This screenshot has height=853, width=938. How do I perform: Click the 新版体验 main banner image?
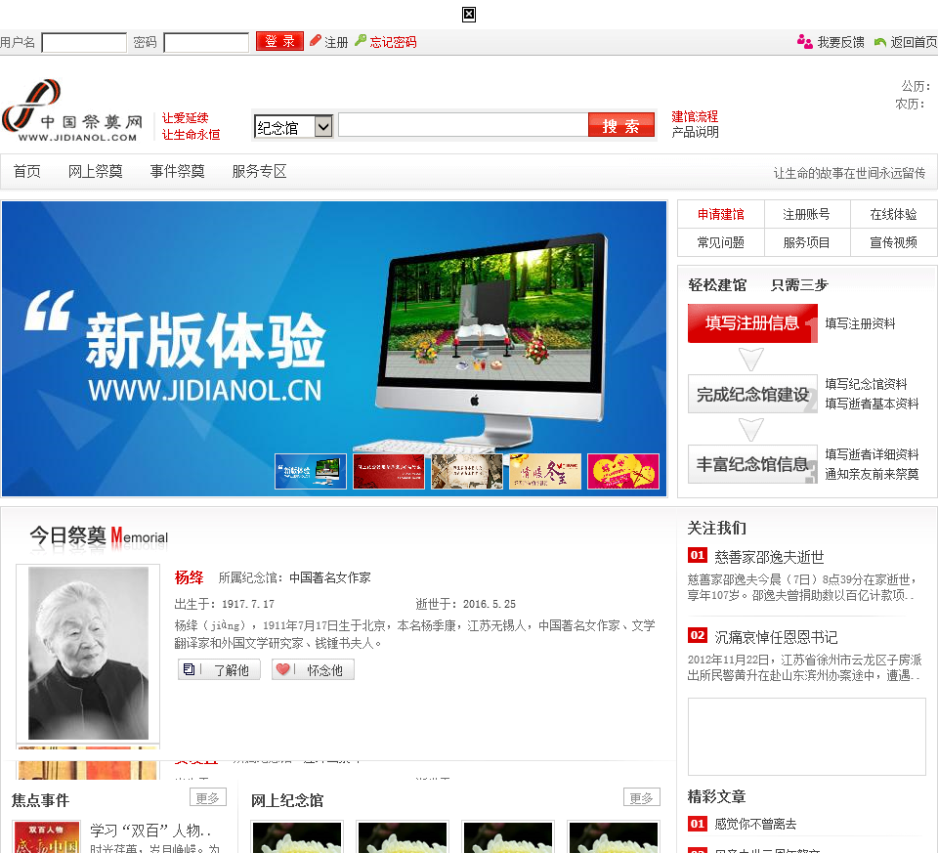334,349
